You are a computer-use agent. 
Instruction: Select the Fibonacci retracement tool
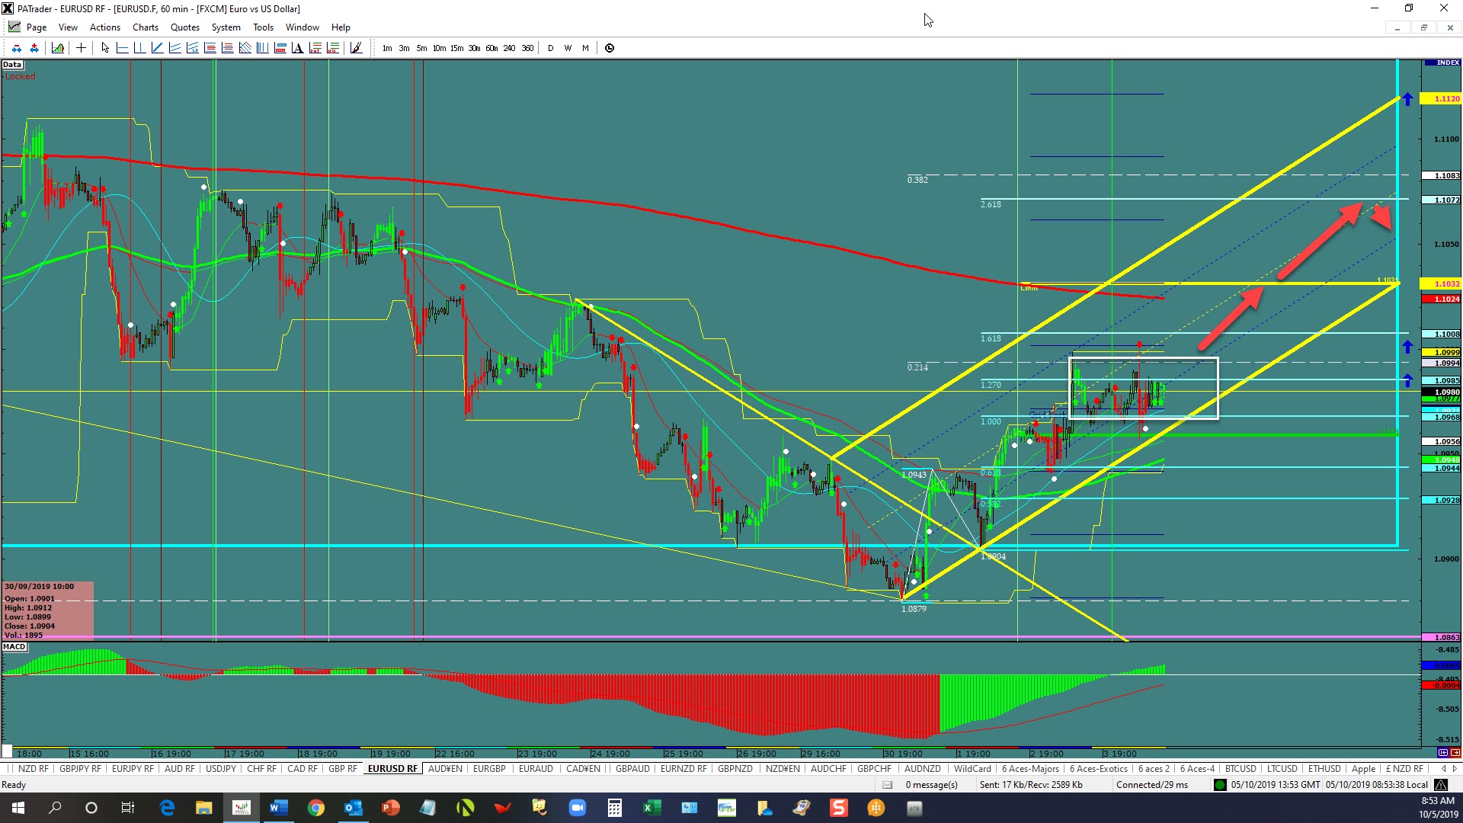tap(210, 48)
